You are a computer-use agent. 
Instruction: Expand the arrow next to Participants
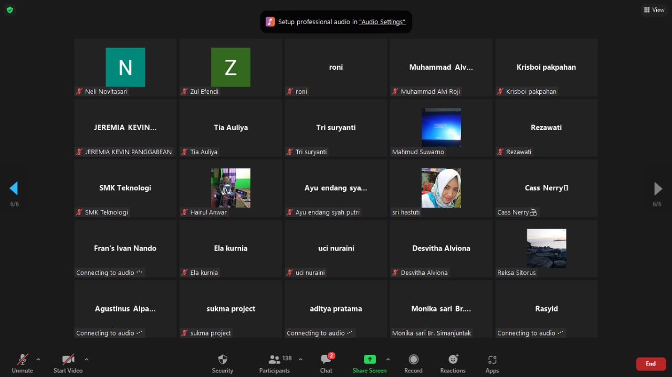point(300,359)
